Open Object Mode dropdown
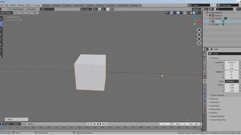Screen dimensions: 241x135 [x=6, y=13]
